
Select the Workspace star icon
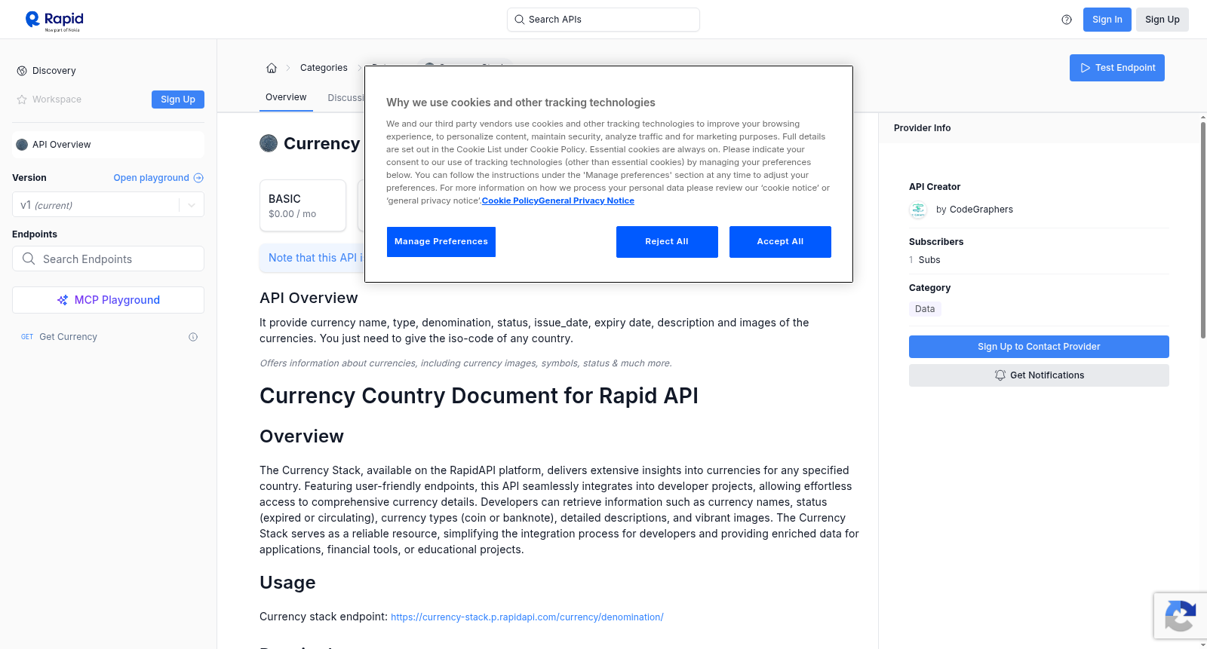pyautogui.click(x=22, y=99)
